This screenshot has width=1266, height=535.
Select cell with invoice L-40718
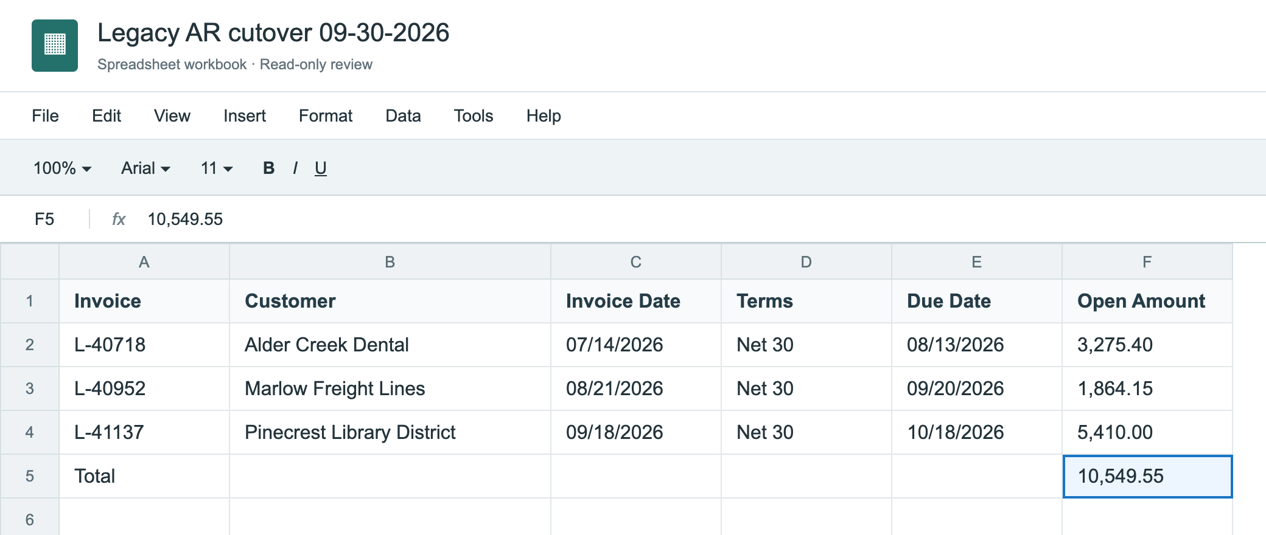click(144, 345)
